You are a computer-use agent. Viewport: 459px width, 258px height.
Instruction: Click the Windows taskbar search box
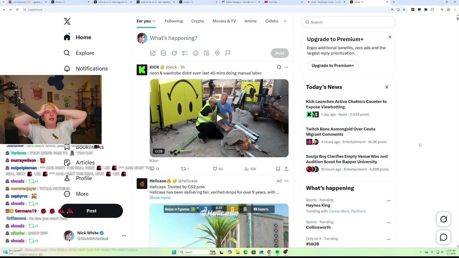[x=198, y=252]
